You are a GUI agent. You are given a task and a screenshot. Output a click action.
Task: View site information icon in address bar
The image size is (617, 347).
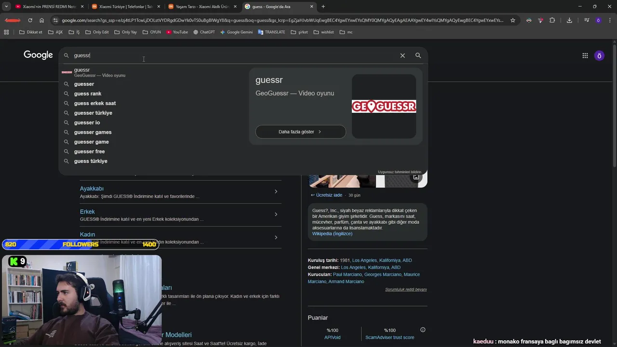pos(55,20)
